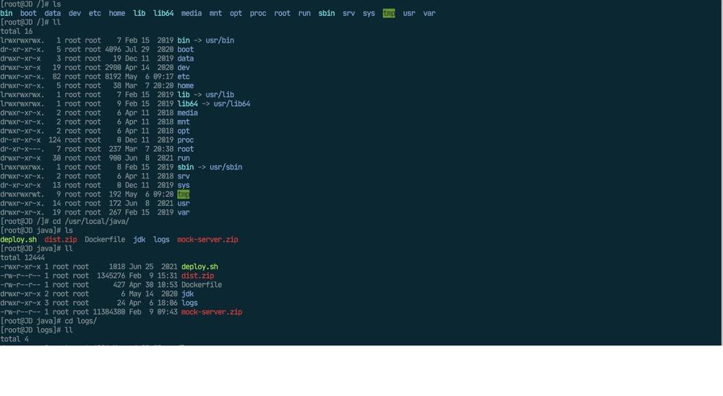Click the 'cd logs/' command line
Viewport: 723px width, 396px height.
[x=48, y=321]
